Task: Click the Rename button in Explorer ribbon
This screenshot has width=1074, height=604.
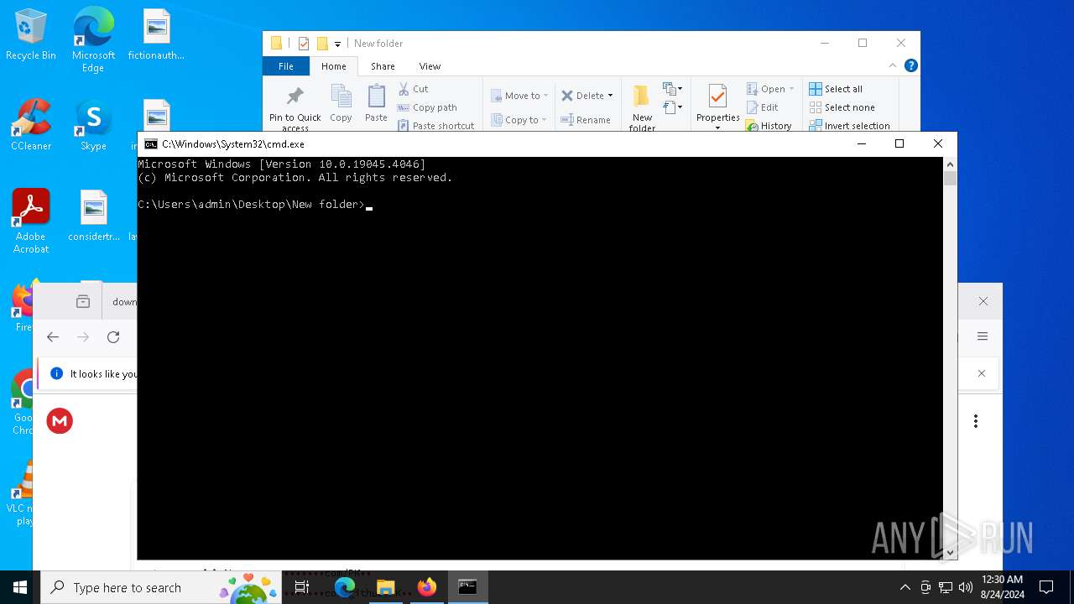Action: pos(586,120)
